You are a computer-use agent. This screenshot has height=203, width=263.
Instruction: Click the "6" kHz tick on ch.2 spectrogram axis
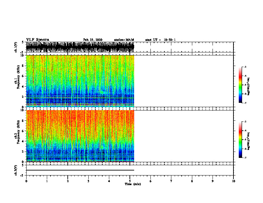click(x=23, y=131)
